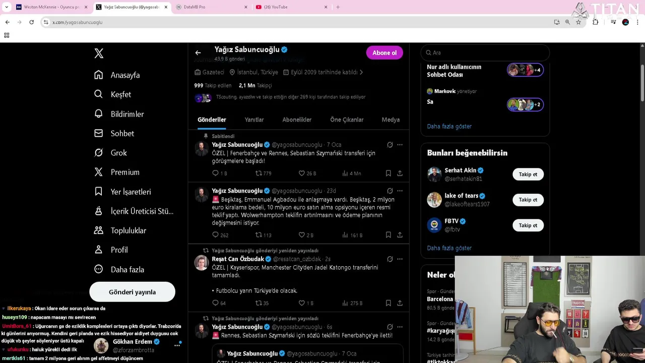Open 2,1 Mn Takipçi followers list
Image resolution: width=645 pixels, height=363 pixels.
click(255, 86)
